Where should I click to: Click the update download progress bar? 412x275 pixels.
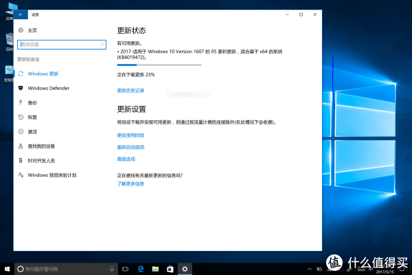point(159,65)
